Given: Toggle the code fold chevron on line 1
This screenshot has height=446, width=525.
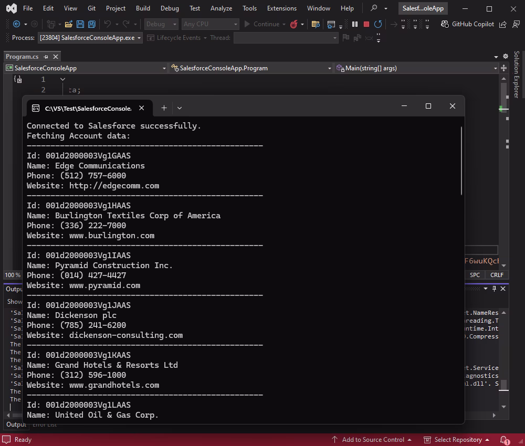Looking at the screenshot, I should [x=62, y=79].
